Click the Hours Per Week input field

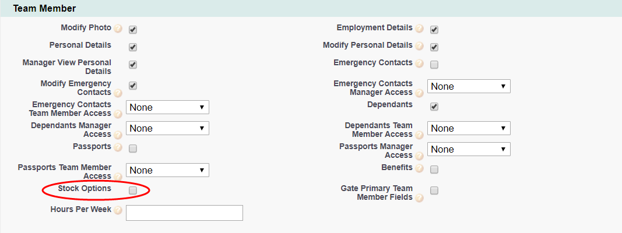184,213
